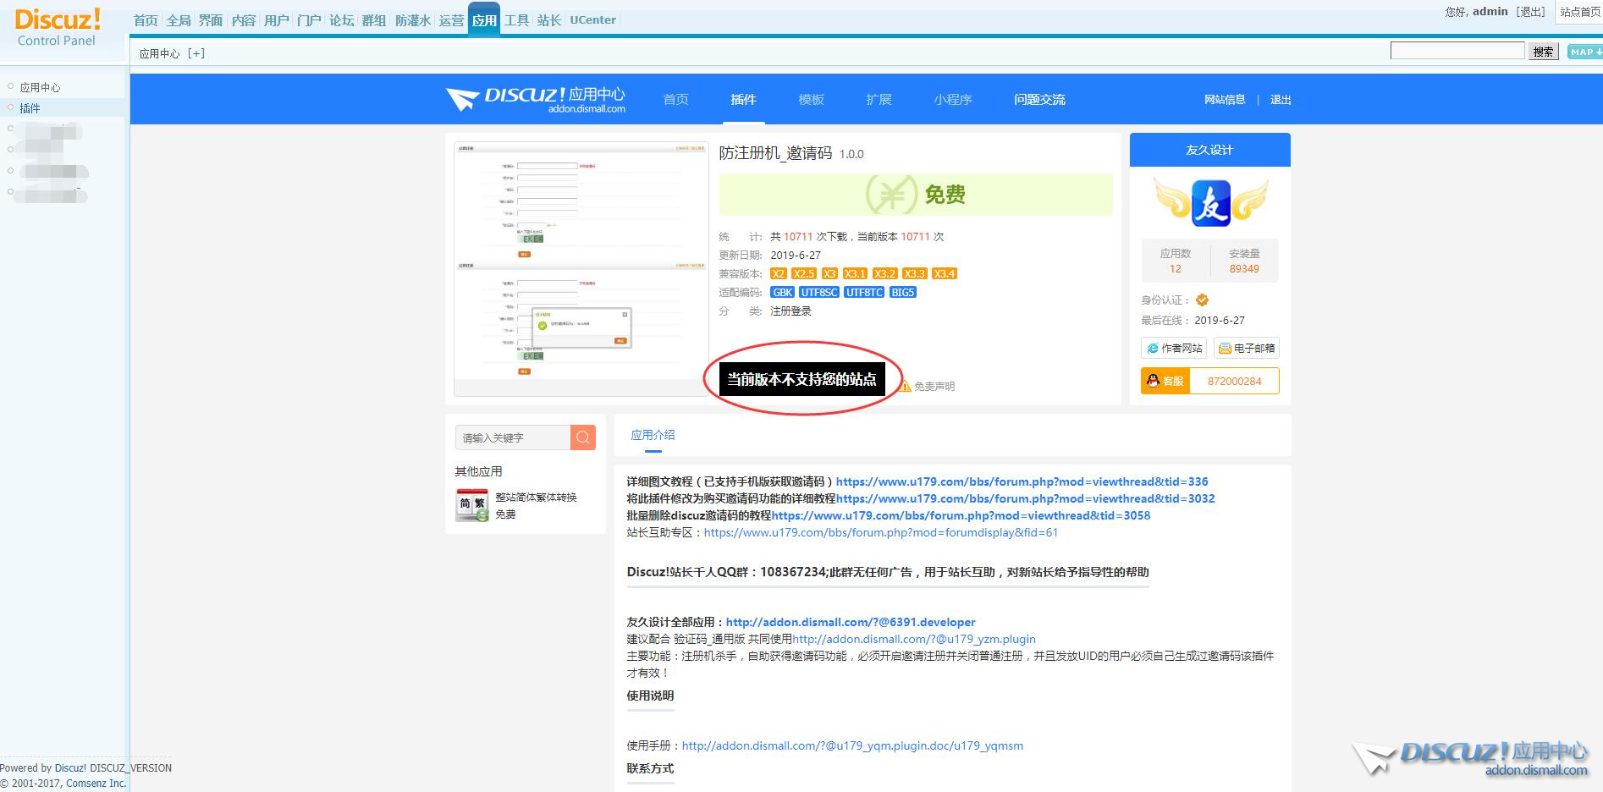
Task: Click the 整站简体繁体转换 app icon
Action: (471, 505)
